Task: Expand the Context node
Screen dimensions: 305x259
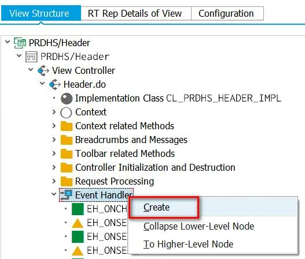Action: click(x=54, y=112)
